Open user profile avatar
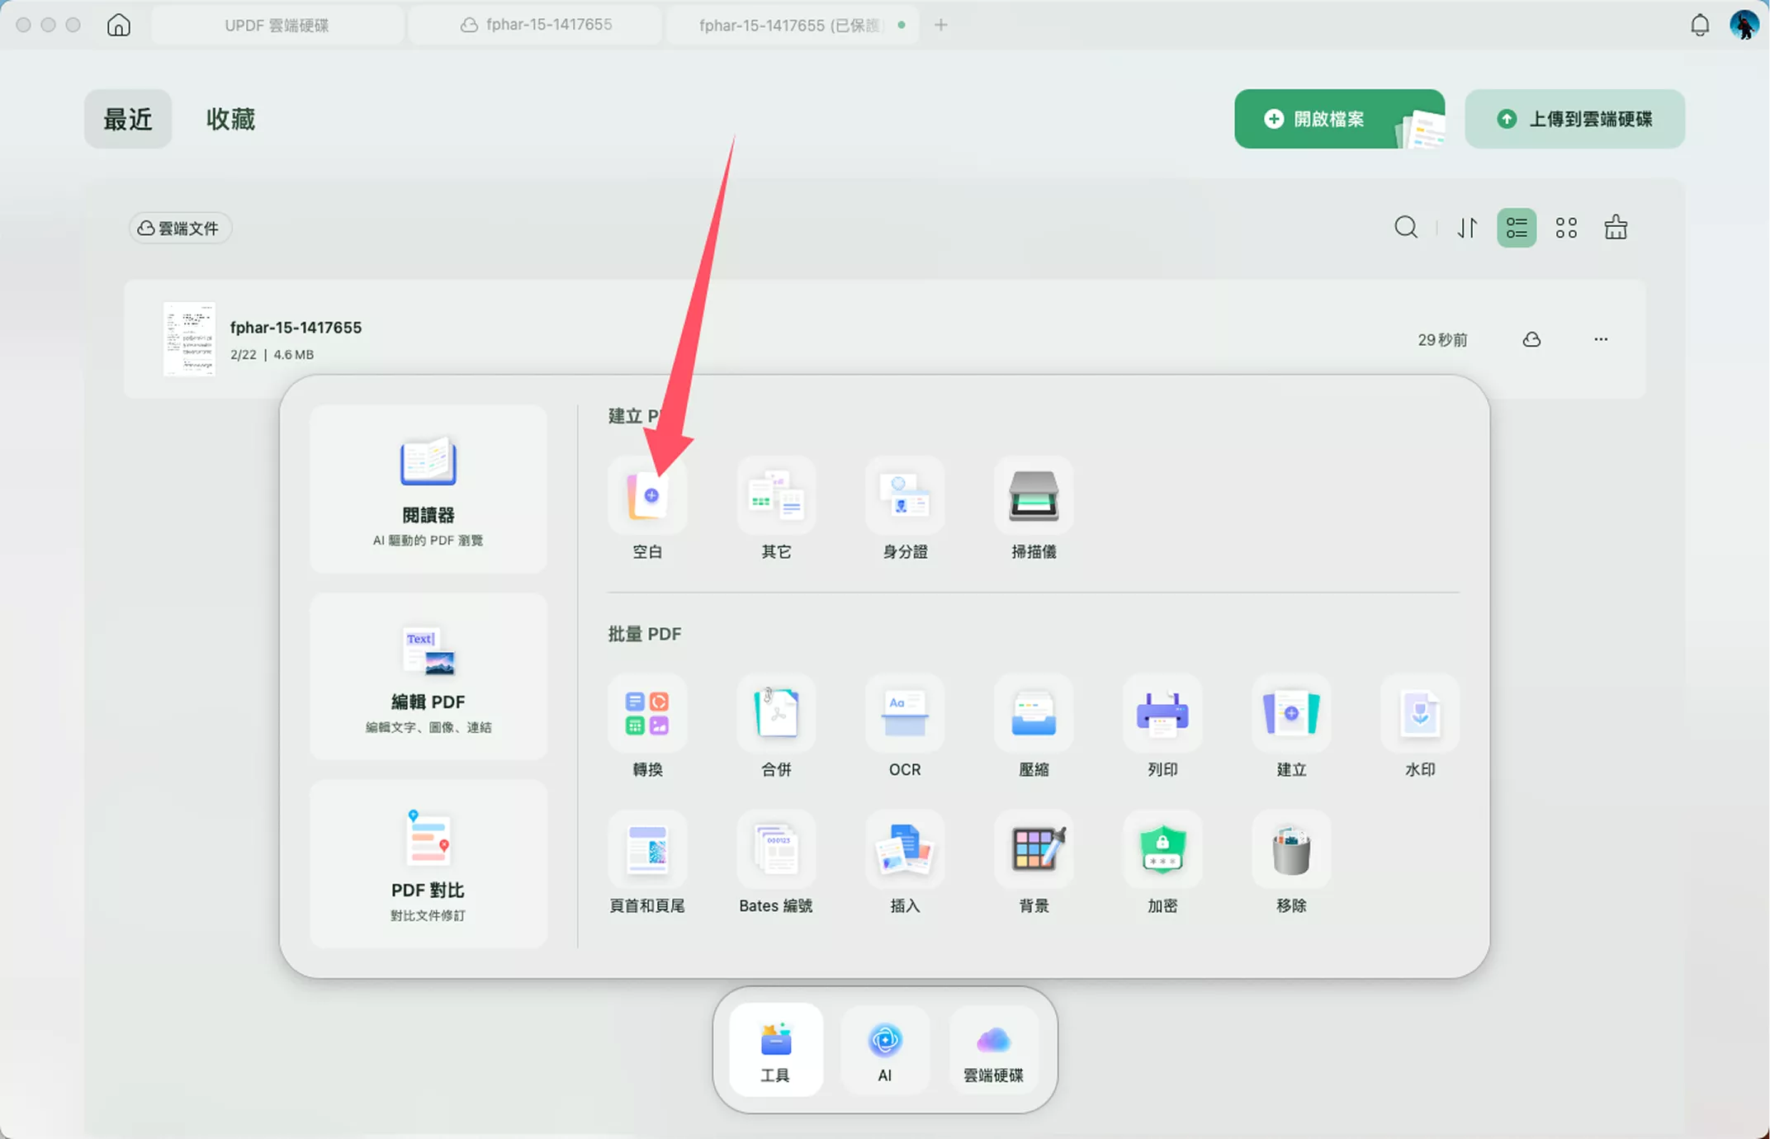 pyautogui.click(x=1744, y=25)
